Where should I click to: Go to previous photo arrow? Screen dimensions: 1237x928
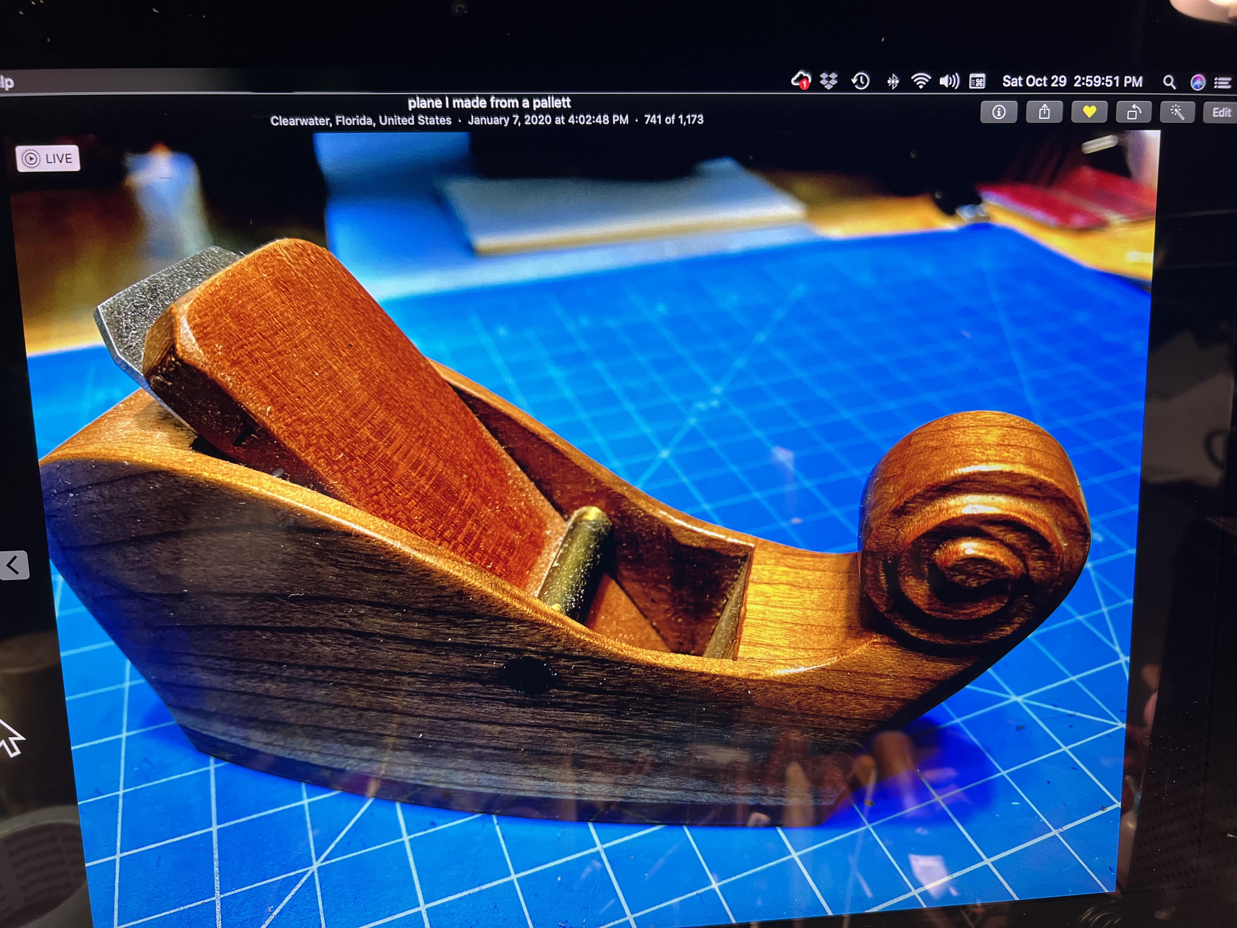[13, 565]
